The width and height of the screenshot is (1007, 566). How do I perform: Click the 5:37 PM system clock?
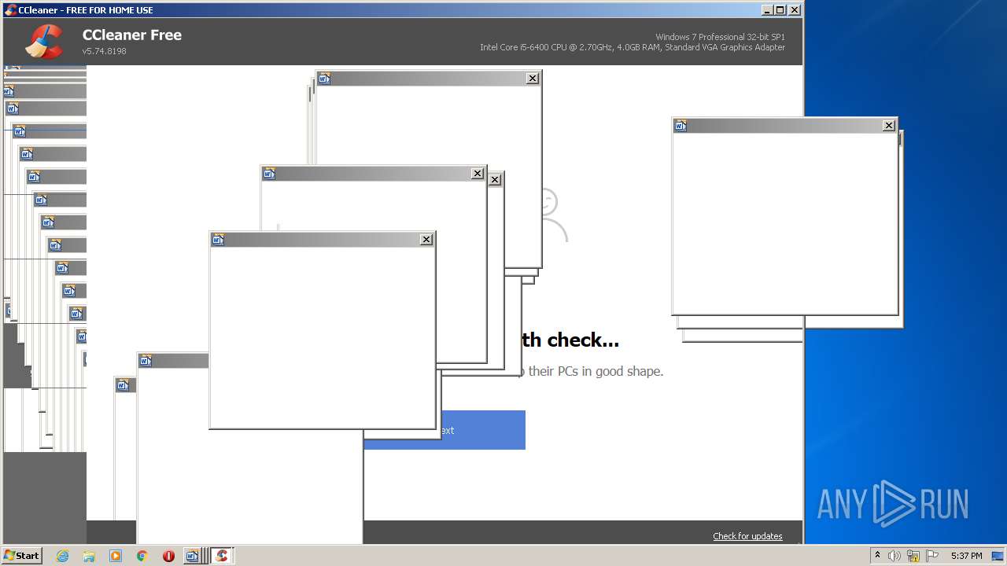tap(966, 556)
